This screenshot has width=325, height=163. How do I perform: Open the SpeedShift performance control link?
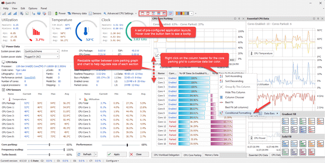(x=30, y=78)
